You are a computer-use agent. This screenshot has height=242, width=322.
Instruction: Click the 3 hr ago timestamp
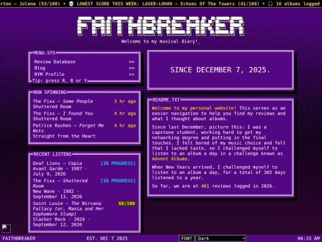point(125,101)
